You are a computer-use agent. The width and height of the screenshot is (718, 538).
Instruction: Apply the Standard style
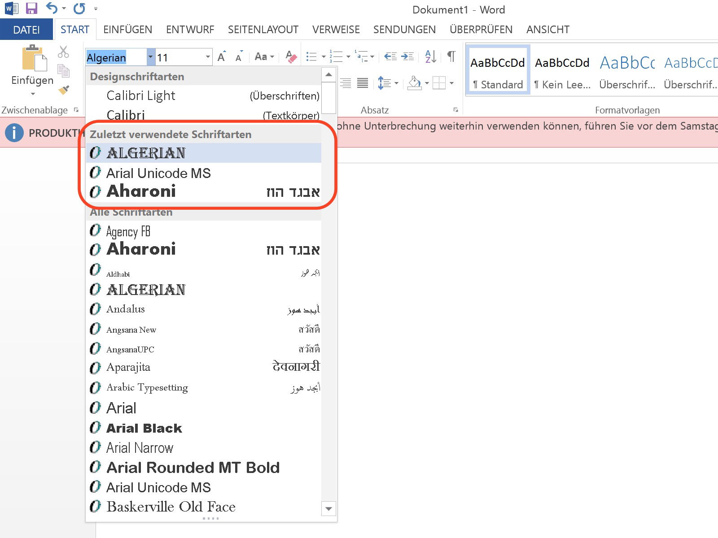click(498, 70)
